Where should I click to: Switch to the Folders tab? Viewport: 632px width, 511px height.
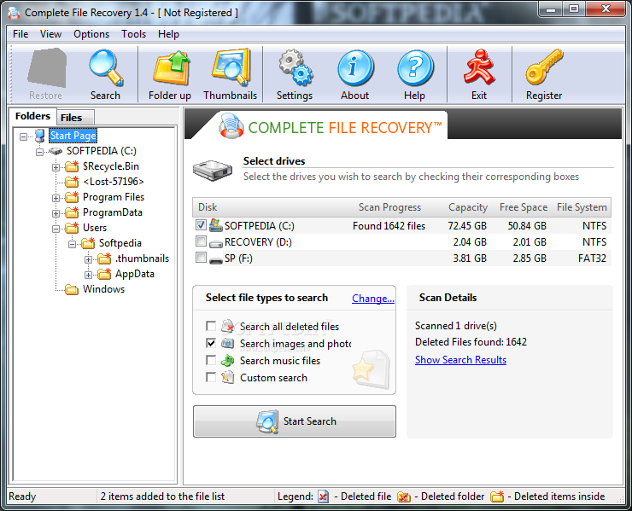click(x=33, y=116)
